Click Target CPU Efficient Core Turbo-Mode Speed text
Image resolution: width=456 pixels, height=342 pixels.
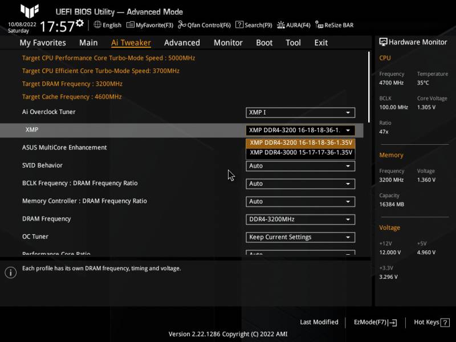[x=101, y=71]
